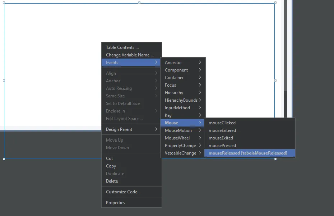The height and width of the screenshot is (216, 334).
Task: Click the bottom-left resize handle of table
Action: coord(4,159)
